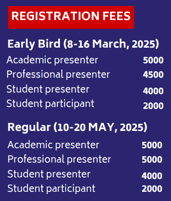Select the Regular Professional presenter label
The image size is (171, 201).
[x=59, y=159]
